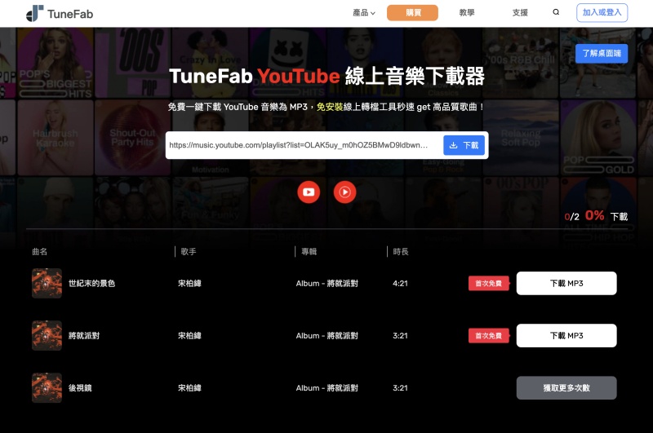Download MP3 for 世紀末的景色
This screenshot has height=433, width=653.
[x=566, y=283]
